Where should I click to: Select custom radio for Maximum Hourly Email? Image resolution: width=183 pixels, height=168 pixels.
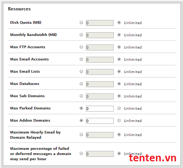click(81, 135)
